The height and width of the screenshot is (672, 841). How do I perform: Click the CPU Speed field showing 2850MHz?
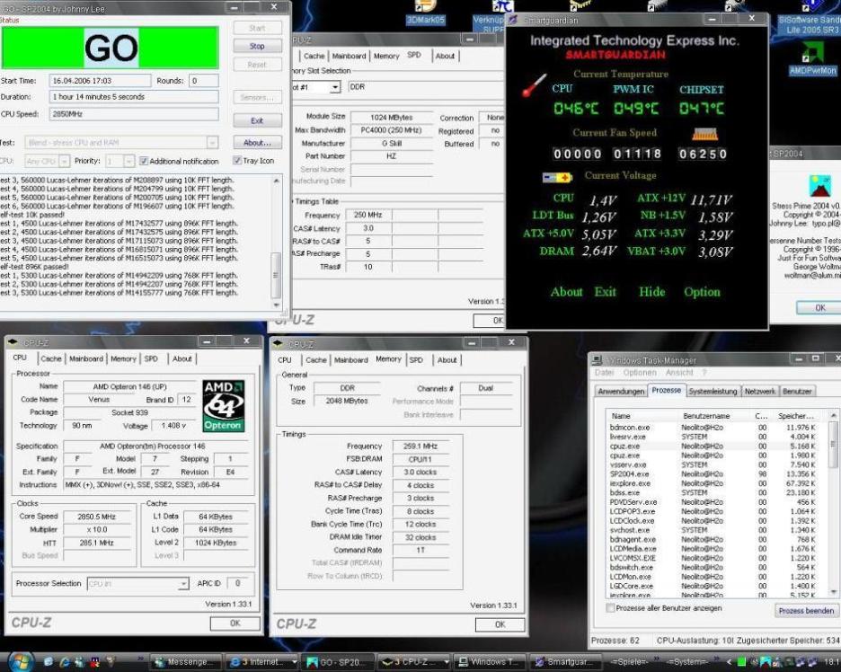click(x=134, y=114)
